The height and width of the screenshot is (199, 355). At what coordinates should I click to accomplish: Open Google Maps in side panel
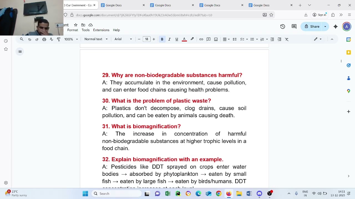click(349, 91)
